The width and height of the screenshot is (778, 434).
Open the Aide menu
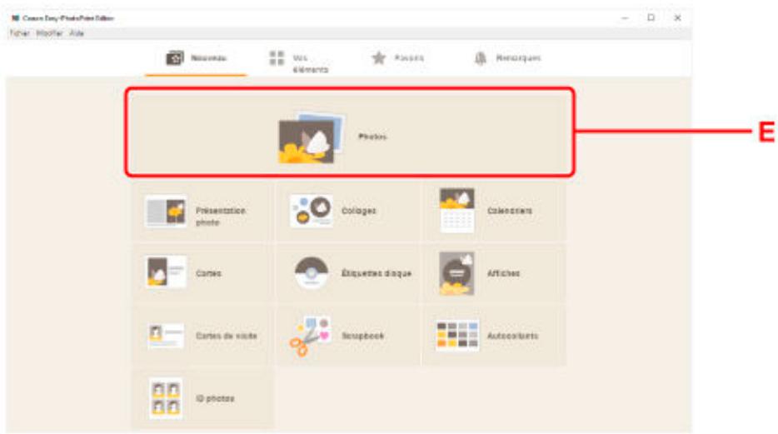77,33
